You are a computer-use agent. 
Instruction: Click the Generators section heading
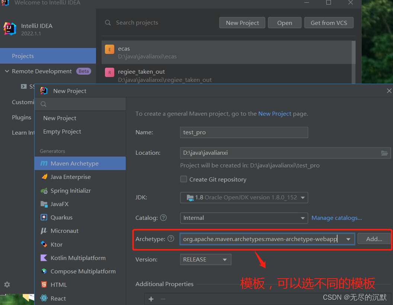(52, 151)
